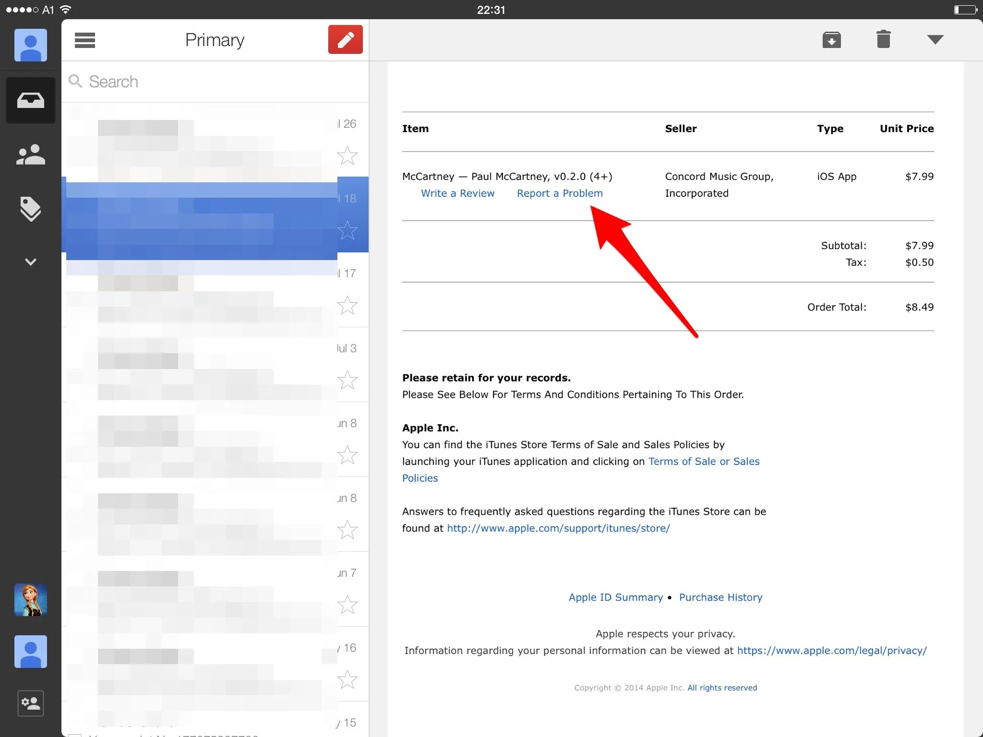Open the Social people icon in sidebar
Image resolution: width=983 pixels, height=737 pixels.
(x=31, y=155)
